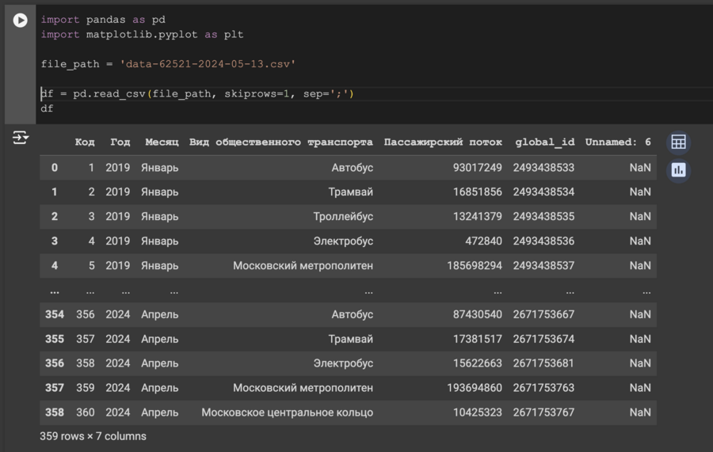Screen dimensions: 713x452
Task: Click the 'Год' column header
Action: click(x=120, y=142)
